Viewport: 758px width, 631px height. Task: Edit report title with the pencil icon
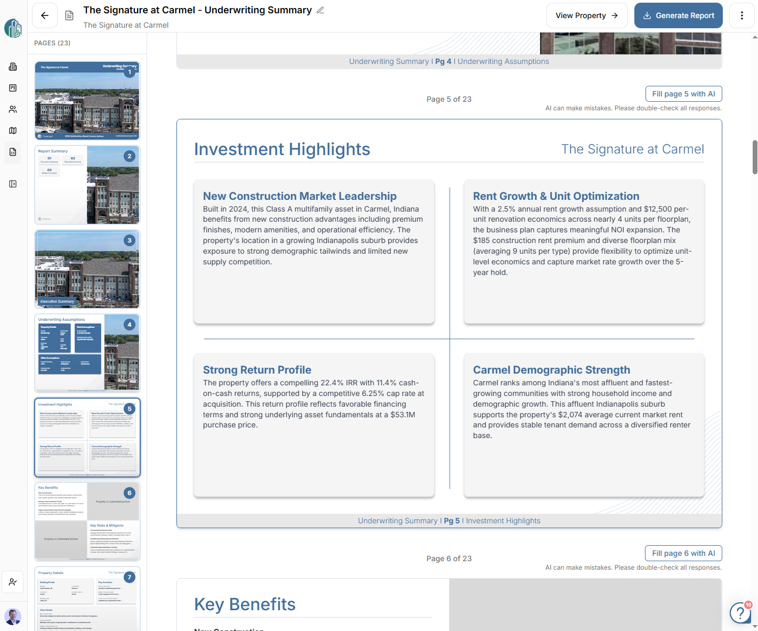(320, 10)
